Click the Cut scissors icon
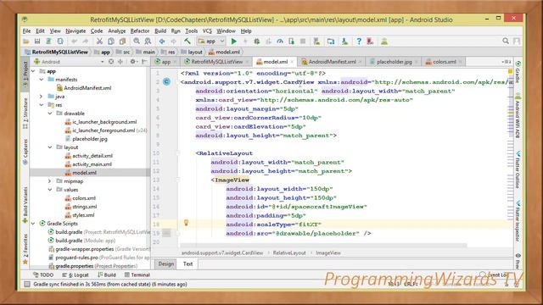Image resolution: width=543 pixels, height=305 pixels. (99, 42)
